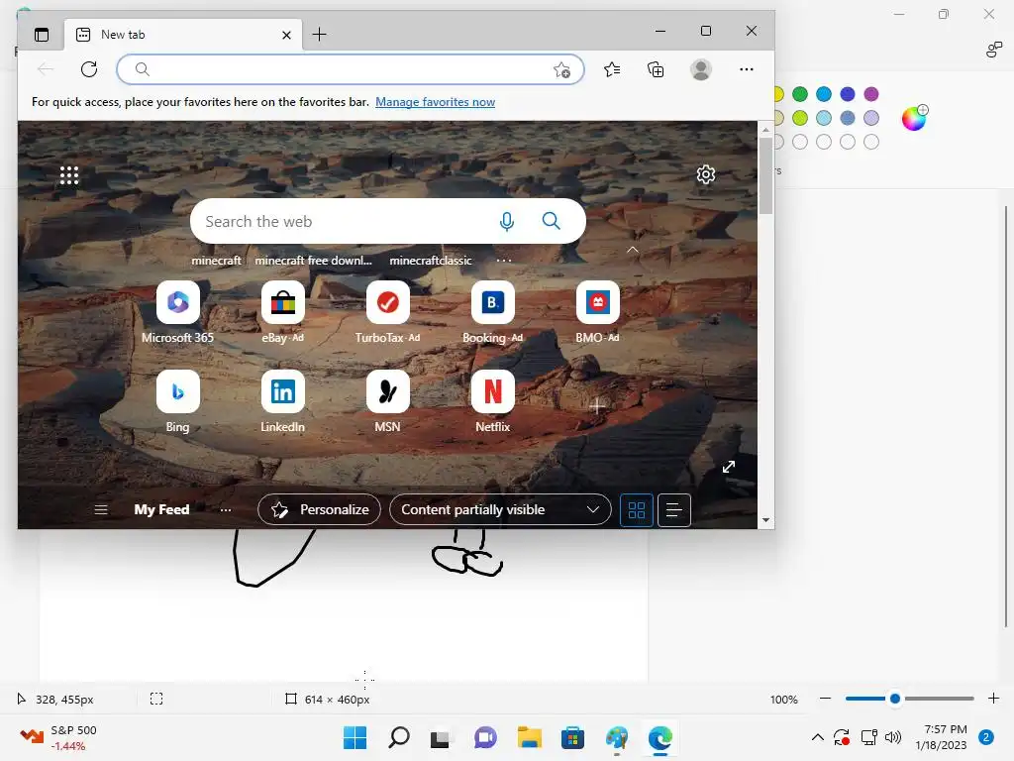Screen dimensions: 1014x761
Task: Refresh the page in Edge
Action: click(89, 69)
